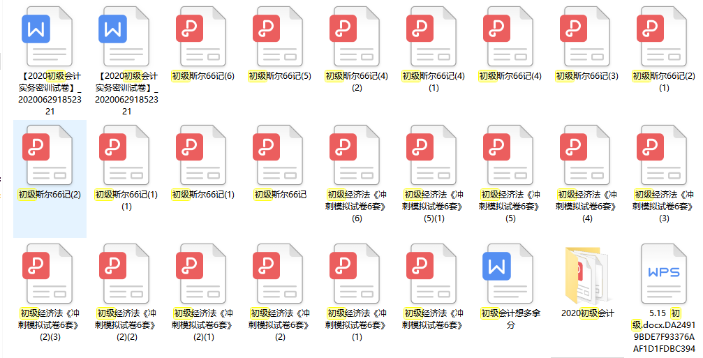The width and height of the screenshot is (703, 358).
Task: Click the label 初级经济法《冲刺模拟试卷6套》(4)
Action: (587, 207)
